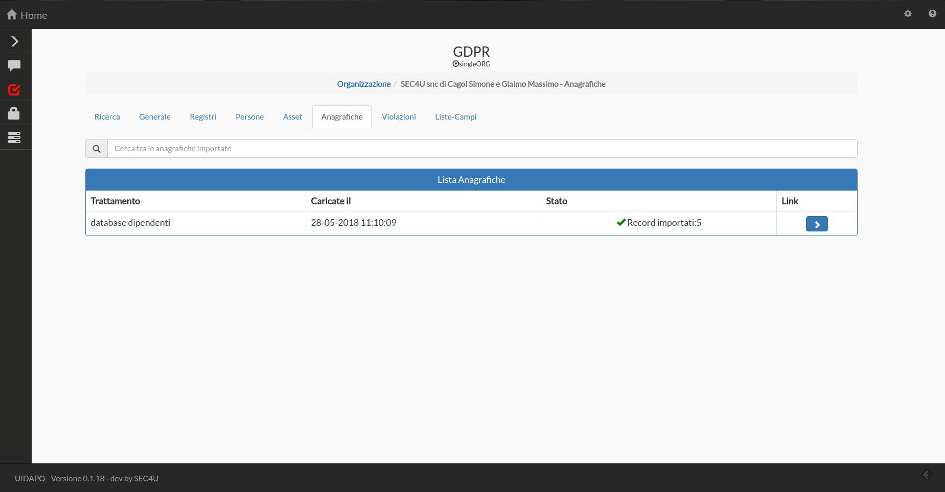This screenshot has height=492, width=945.
Task: Click the Lista Anagrafiche panel header
Action: pyautogui.click(x=471, y=180)
